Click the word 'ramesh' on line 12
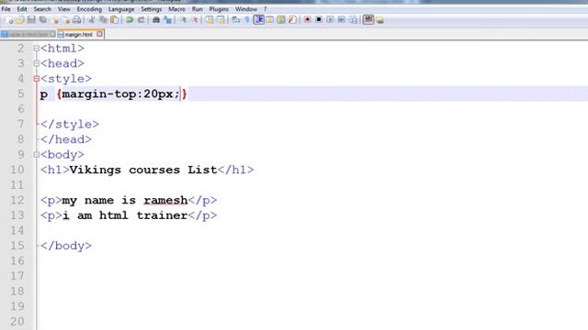 click(165, 200)
